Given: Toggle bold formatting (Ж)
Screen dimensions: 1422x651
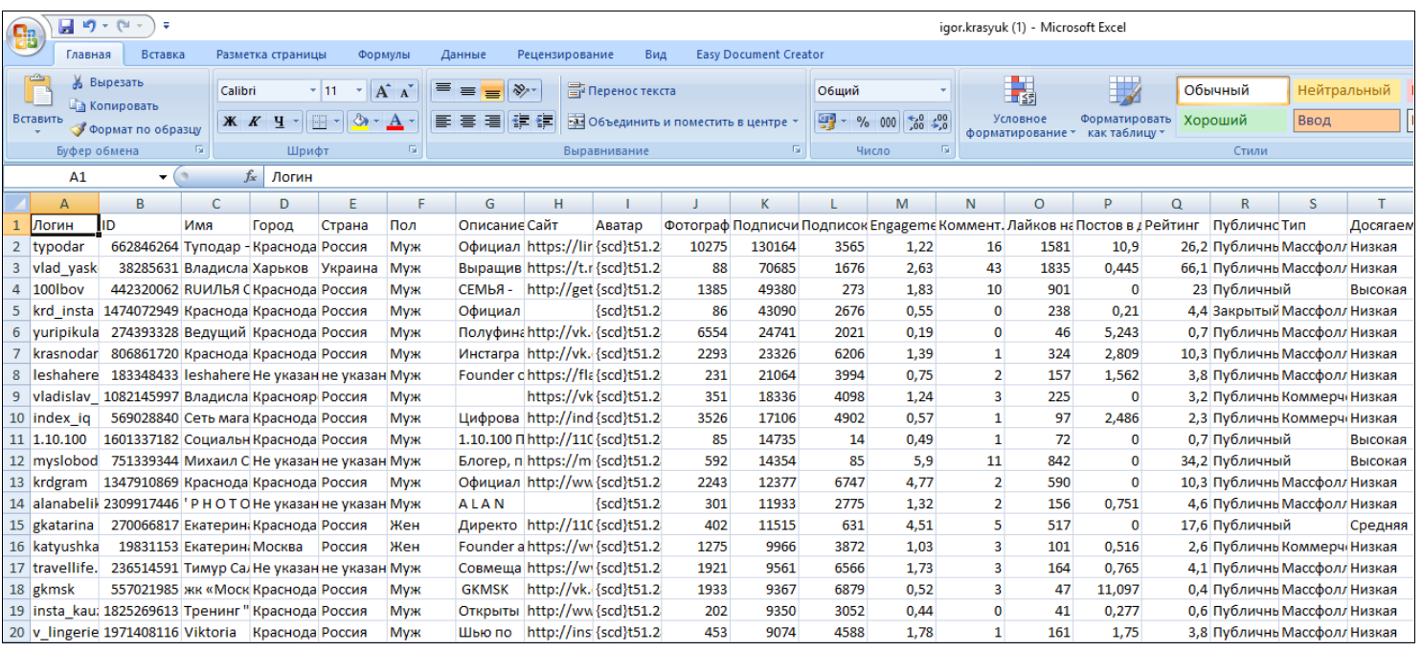Looking at the screenshot, I should click(231, 122).
